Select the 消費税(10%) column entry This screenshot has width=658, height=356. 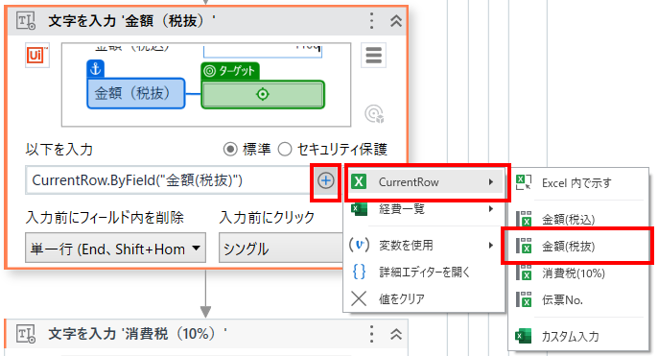click(x=577, y=273)
